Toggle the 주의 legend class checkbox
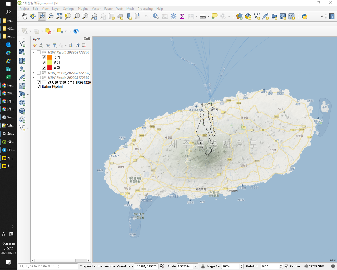This screenshot has width=337, height=270. pyautogui.click(x=44, y=57)
